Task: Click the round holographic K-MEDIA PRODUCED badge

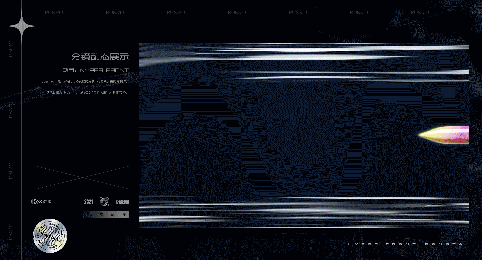Action: click(x=50, y=236)
